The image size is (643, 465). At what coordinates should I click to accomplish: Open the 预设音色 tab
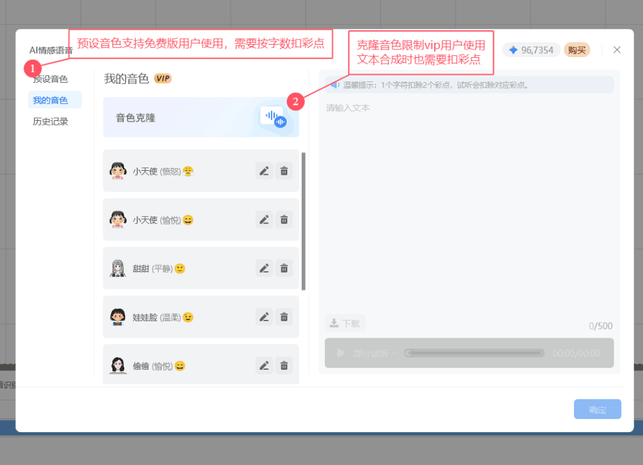[x=51, y=79]
